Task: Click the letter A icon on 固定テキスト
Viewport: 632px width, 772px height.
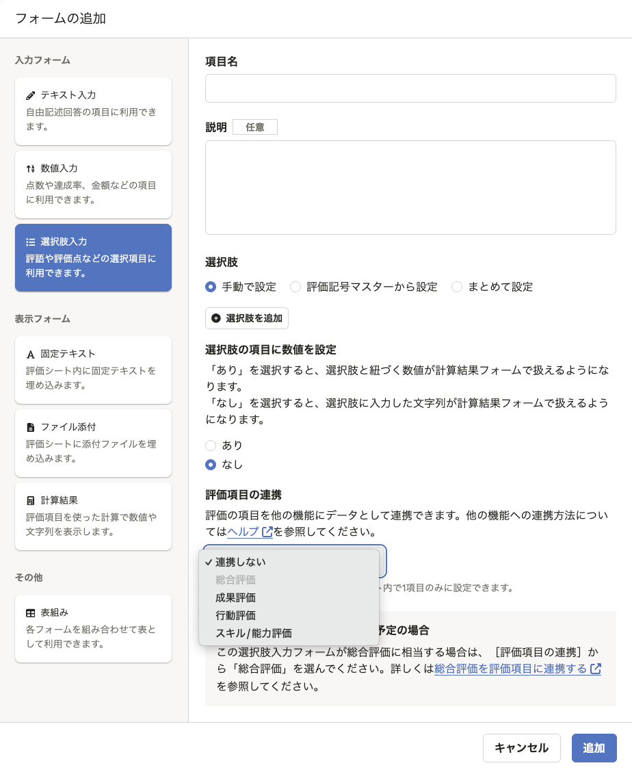Action: point(31,354)
